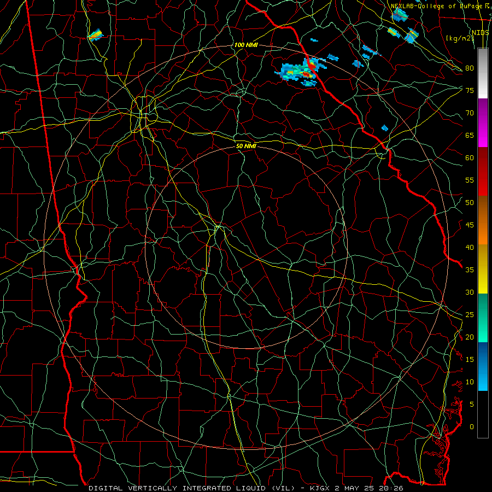
Task: Click the 50 value on the color scale
Action: (x=470, y=203)
